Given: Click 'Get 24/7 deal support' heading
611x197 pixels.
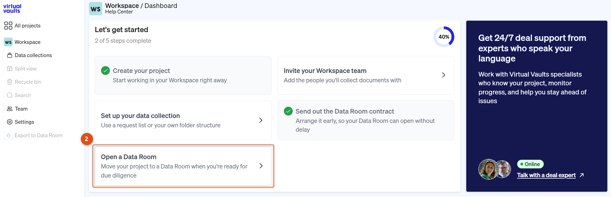Looking at the screenshot, I should (532, 48).
